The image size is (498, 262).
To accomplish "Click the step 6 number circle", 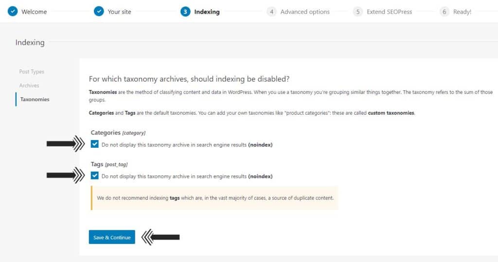I will (445, 12).
